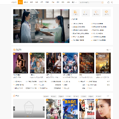Expand the last navigation item with a dropdown arrow

(74, 2)
